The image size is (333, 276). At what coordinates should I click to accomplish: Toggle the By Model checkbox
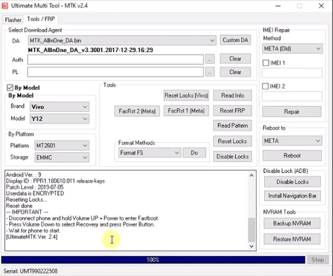(x=10, y=87)
